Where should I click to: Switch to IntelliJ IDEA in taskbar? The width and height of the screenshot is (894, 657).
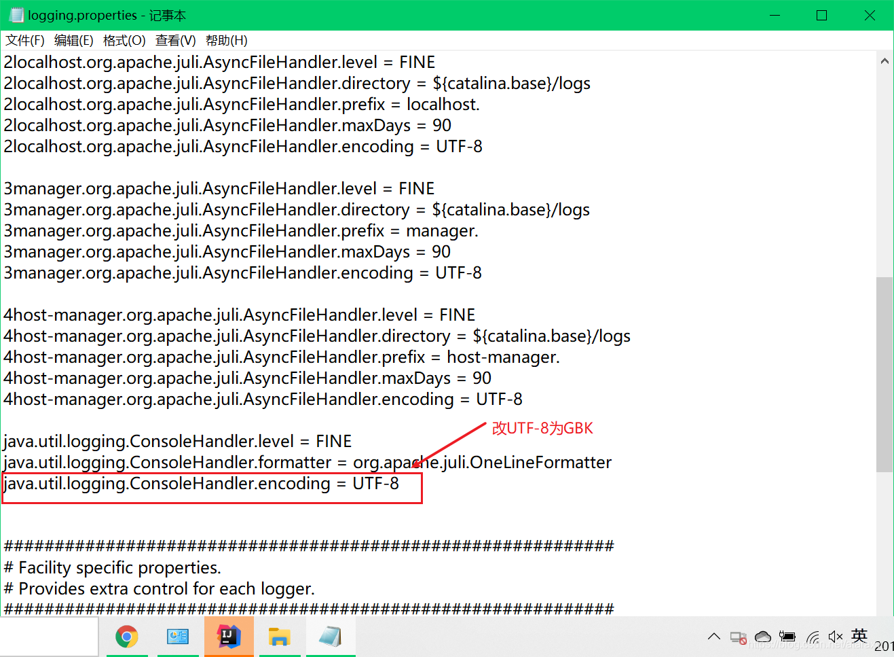[x=229, y=637]
